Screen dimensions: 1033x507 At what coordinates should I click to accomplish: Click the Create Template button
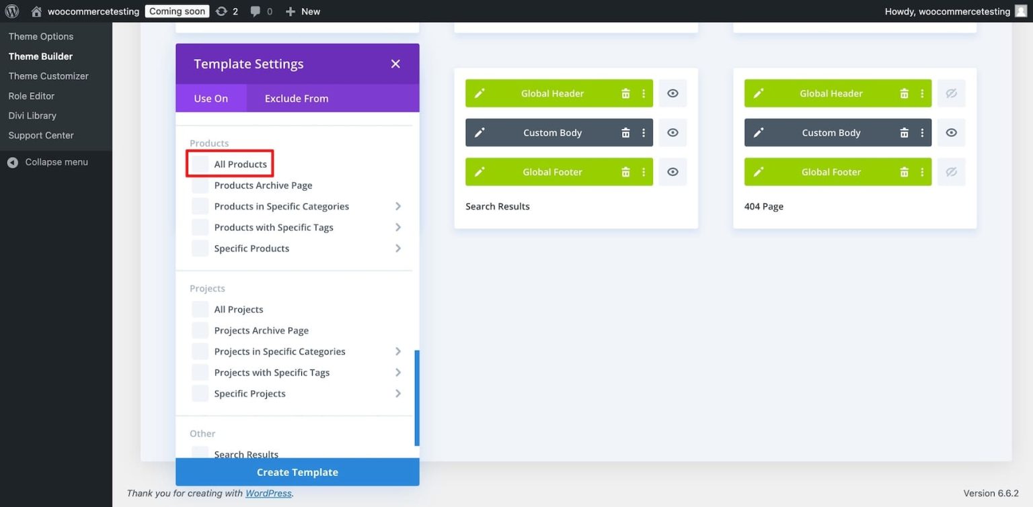point(297,471)
